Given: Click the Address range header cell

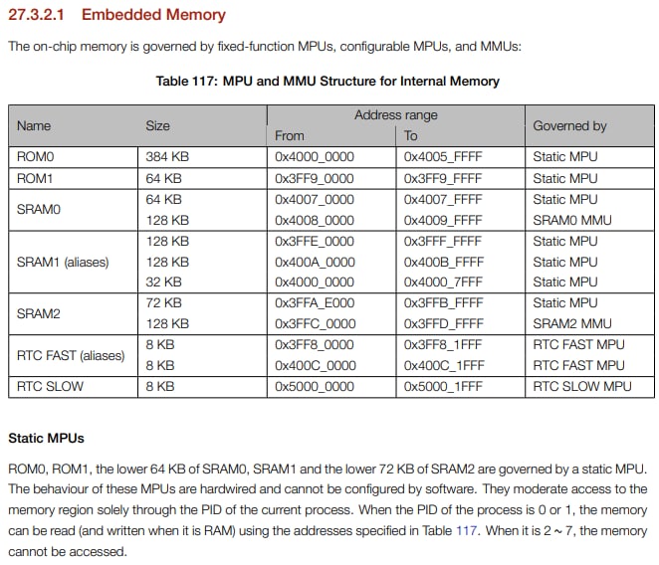Looking at the screenshot, I should [x=395, y=115].
